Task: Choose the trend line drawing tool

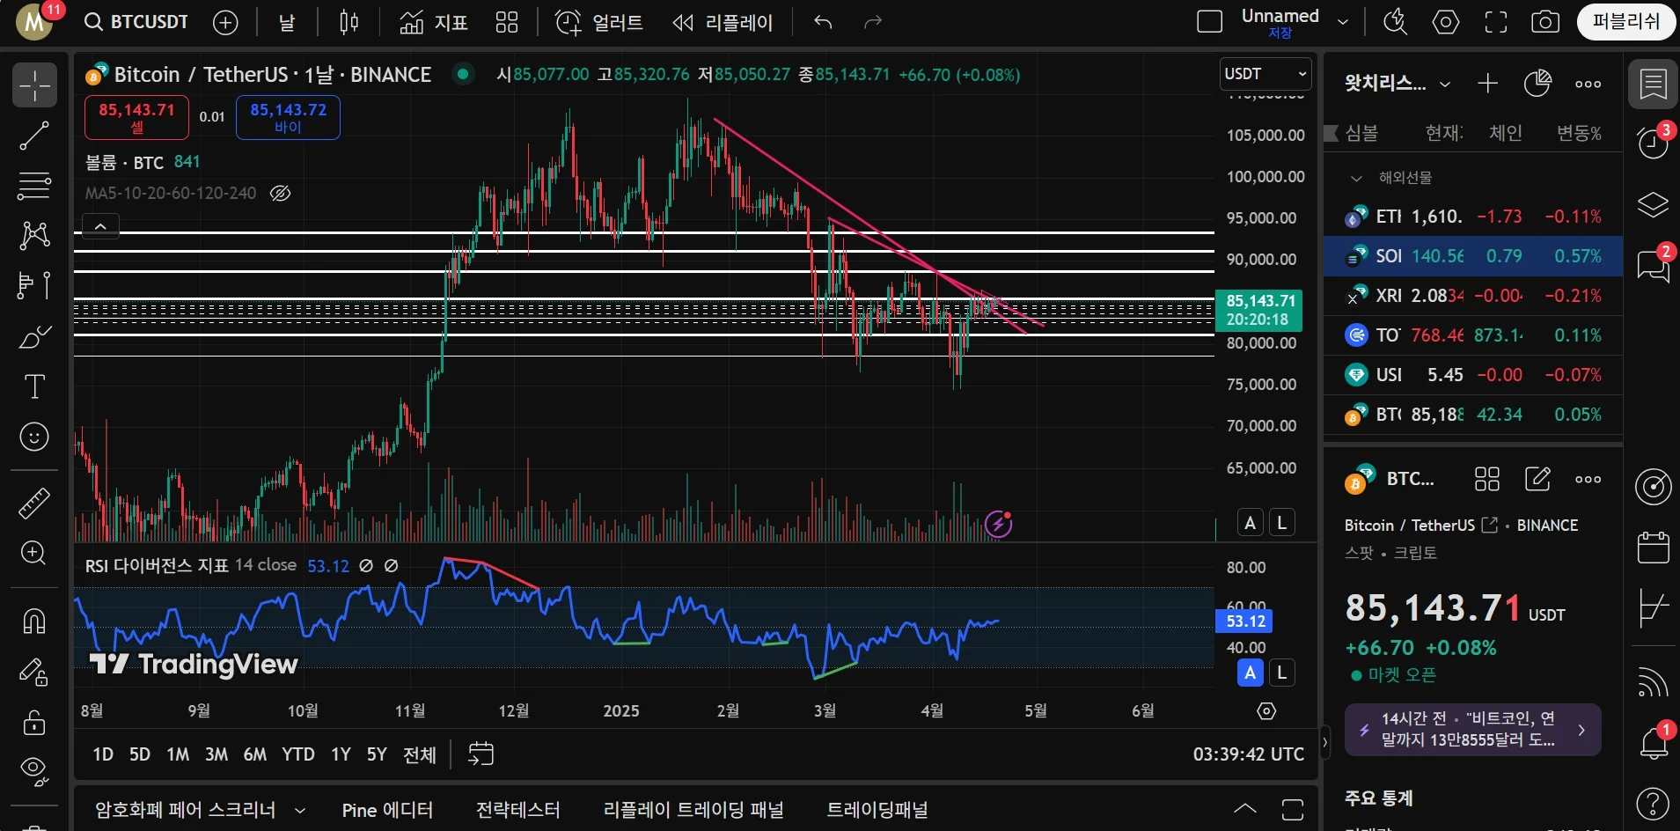Action: click(x=34, y=136)
